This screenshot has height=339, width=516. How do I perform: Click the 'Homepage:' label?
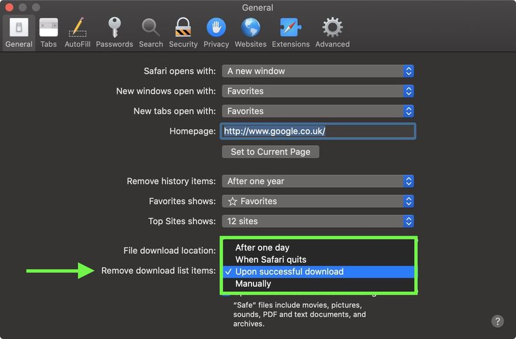pos(192,132)
